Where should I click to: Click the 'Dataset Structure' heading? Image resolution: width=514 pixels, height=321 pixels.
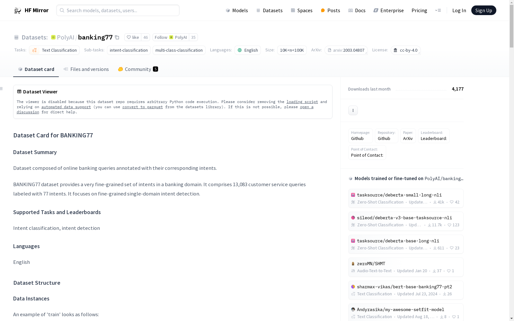[x=37, y=283]
